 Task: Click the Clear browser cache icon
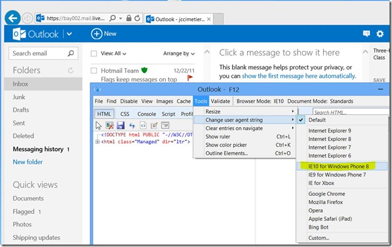(110, 125)
